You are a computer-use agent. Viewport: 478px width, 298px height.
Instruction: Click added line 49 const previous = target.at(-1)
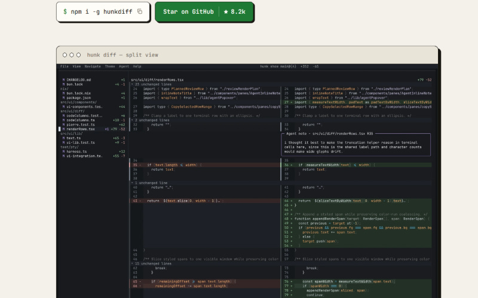(x=356, y=223)
